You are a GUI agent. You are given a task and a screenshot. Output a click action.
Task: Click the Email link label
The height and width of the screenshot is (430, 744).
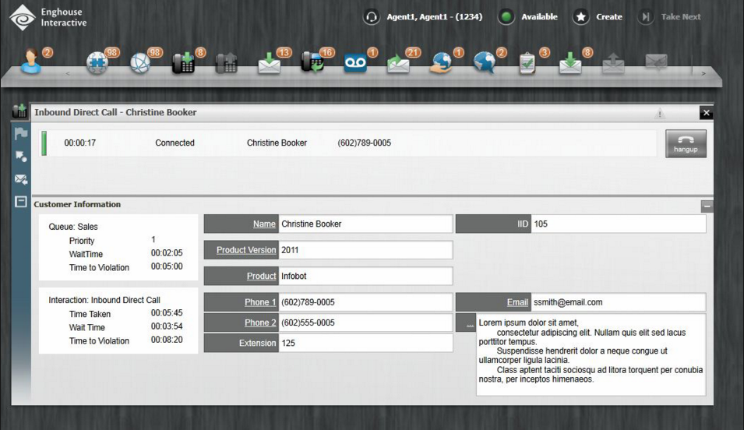pos(517,302)
